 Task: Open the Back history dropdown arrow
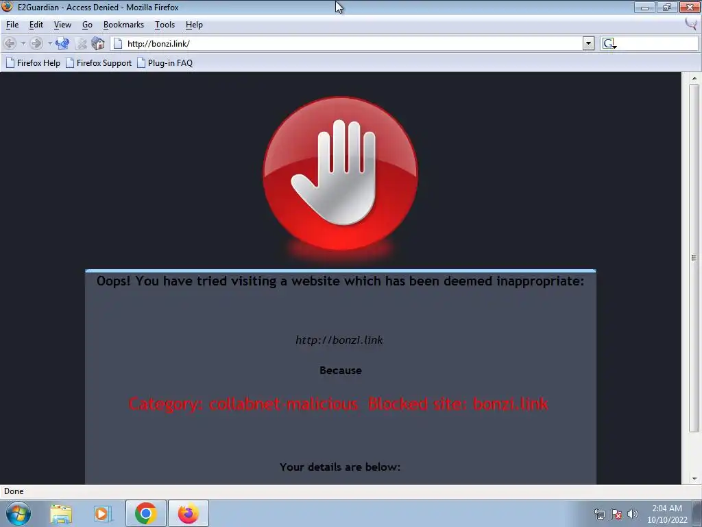23,43
